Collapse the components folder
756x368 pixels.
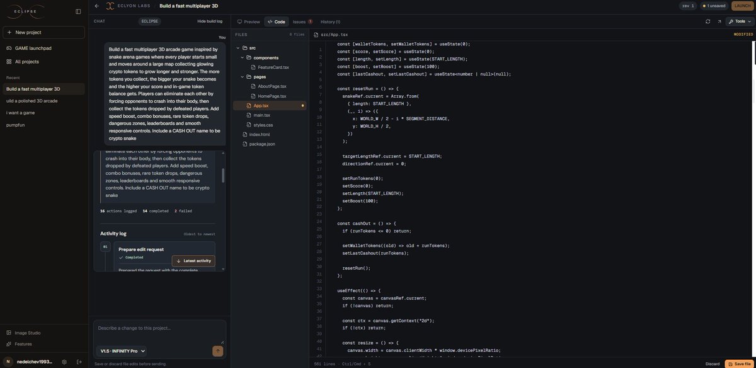[242, 57]
